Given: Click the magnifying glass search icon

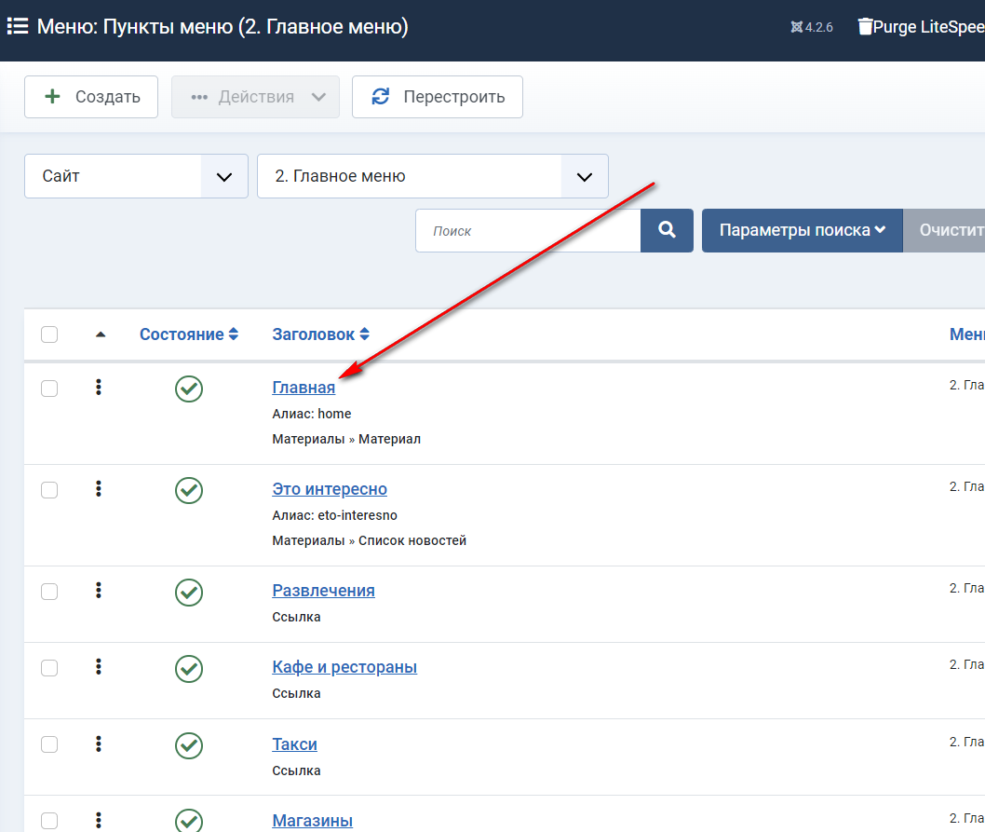Looking at the screenshot, I should [667, 230].
